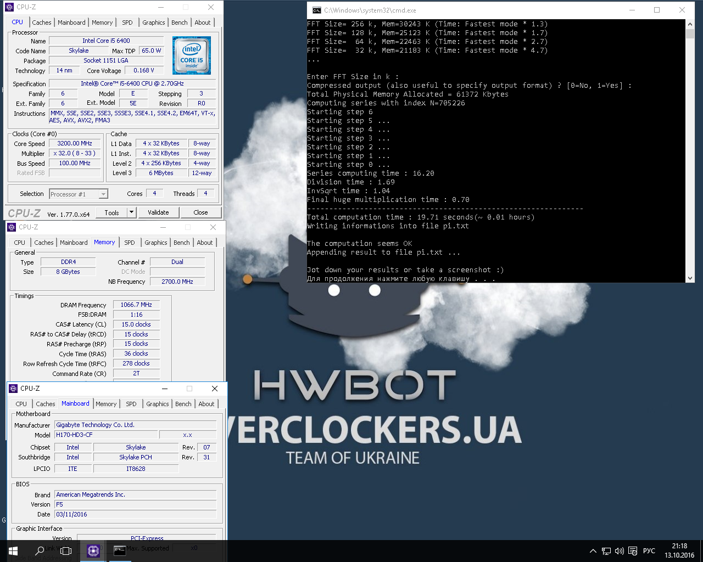
Task: Click cmd scrollbar down arrow
Action: pyautogui.click(x=690, y=278)
